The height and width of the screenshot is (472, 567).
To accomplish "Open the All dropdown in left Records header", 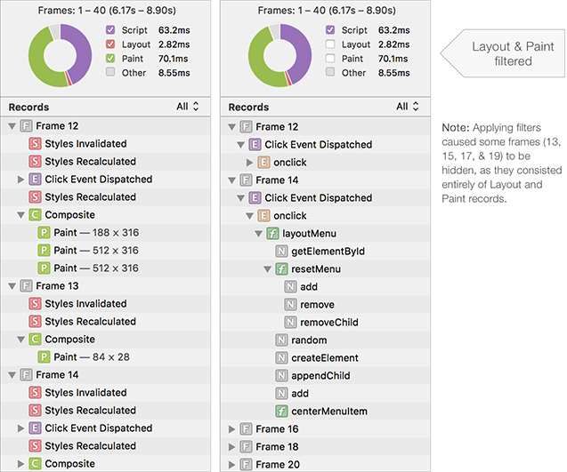I will 187,107.
